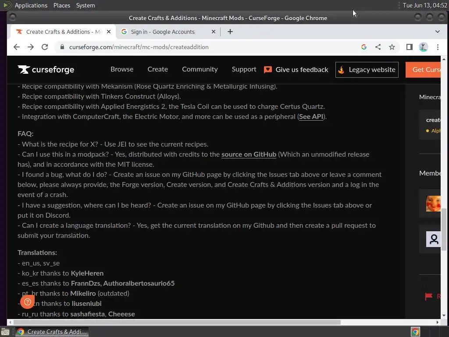Open the Support menu
This screenshot has width=449, height=337.
pyautogui.click(x=244, y=69)
